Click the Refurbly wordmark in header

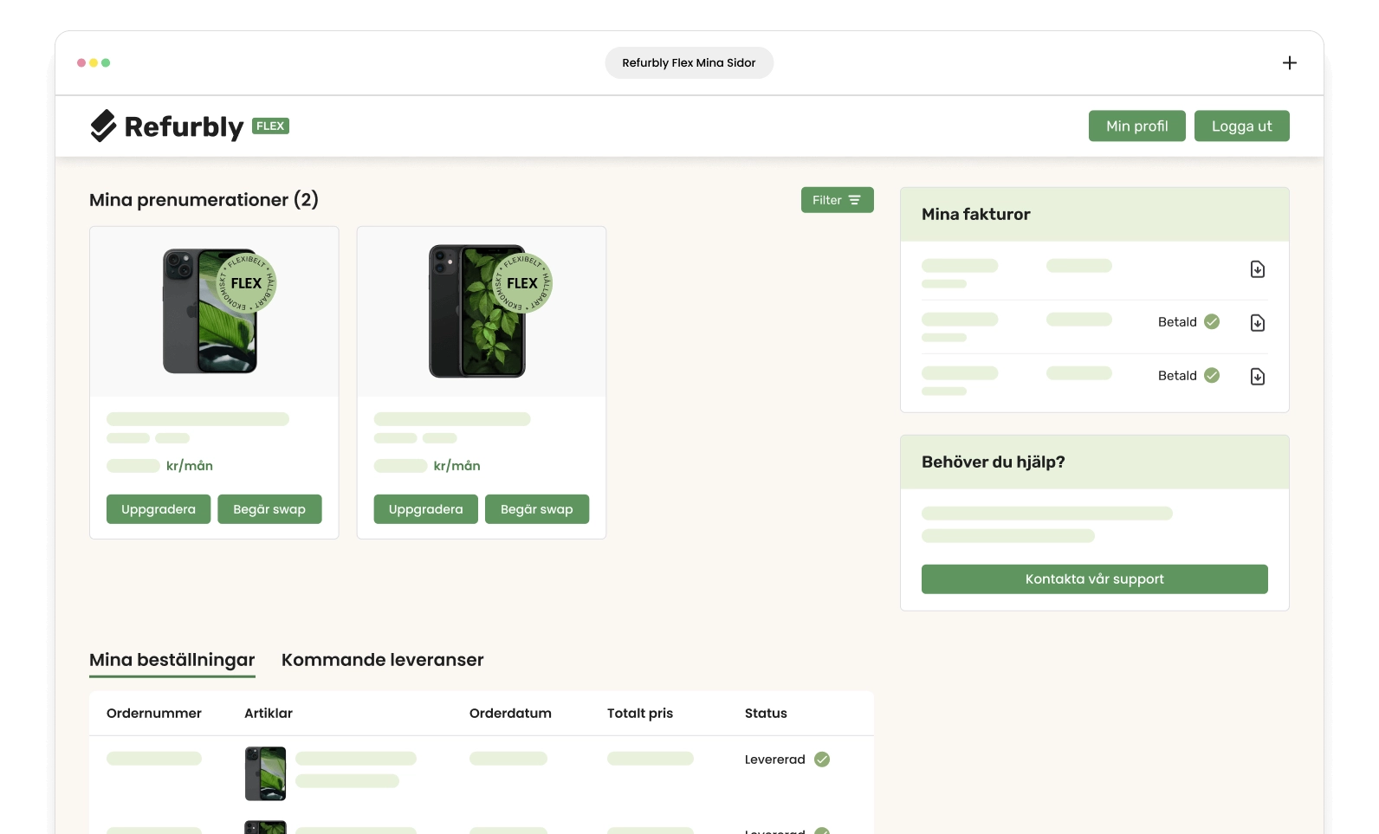tap(184, 126)
